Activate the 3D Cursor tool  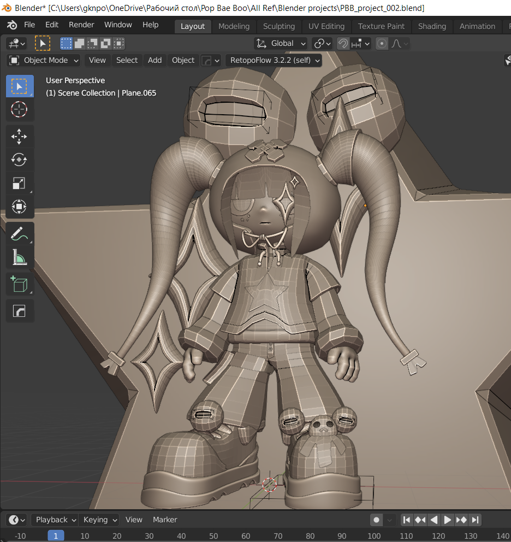20,110
